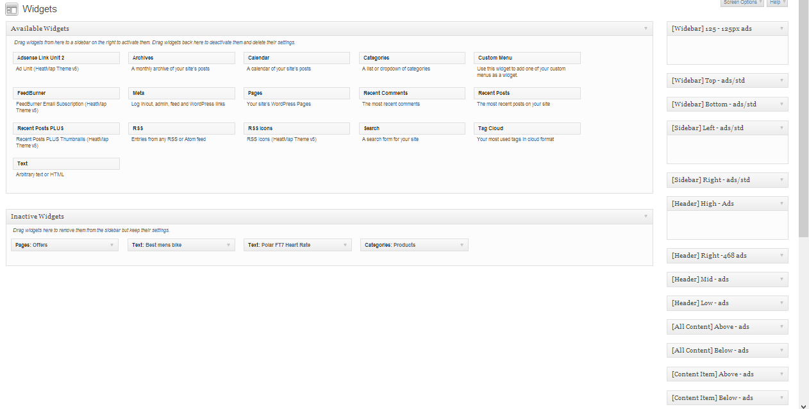Click the Inactive Widgets heading
809x409 pixels.
click(37, 217)
